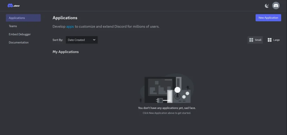Open the user avatar profile menu
Screen dimensions: 287x135
(276, 6)
